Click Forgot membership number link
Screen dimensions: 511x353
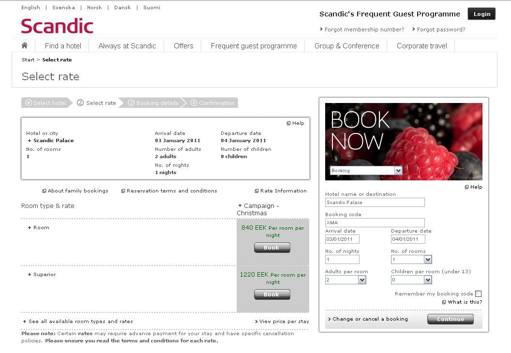coord(364,29)
